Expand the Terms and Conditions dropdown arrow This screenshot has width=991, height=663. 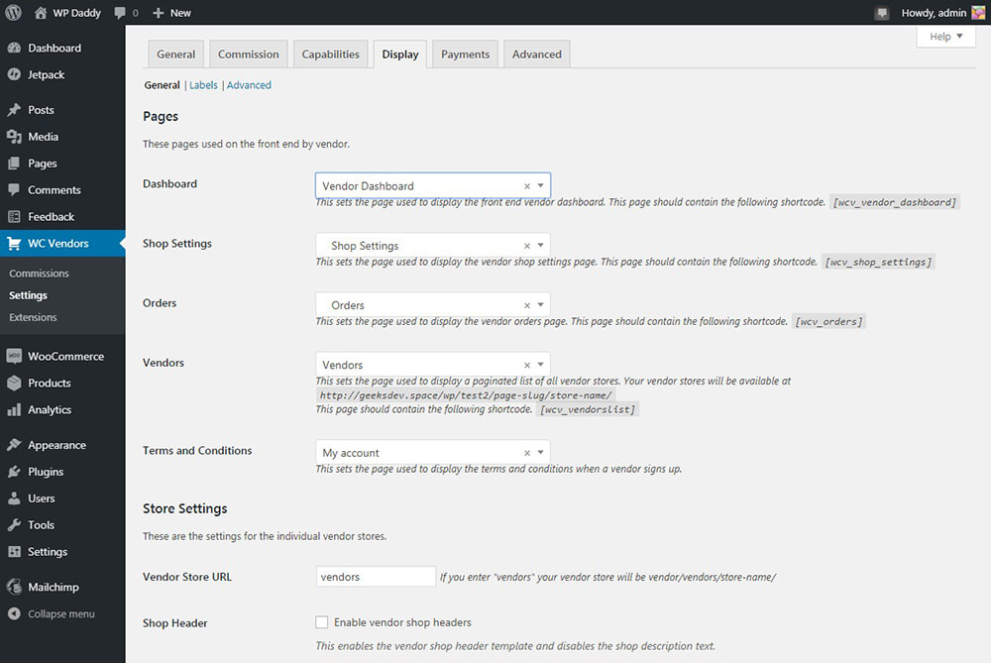540,453
